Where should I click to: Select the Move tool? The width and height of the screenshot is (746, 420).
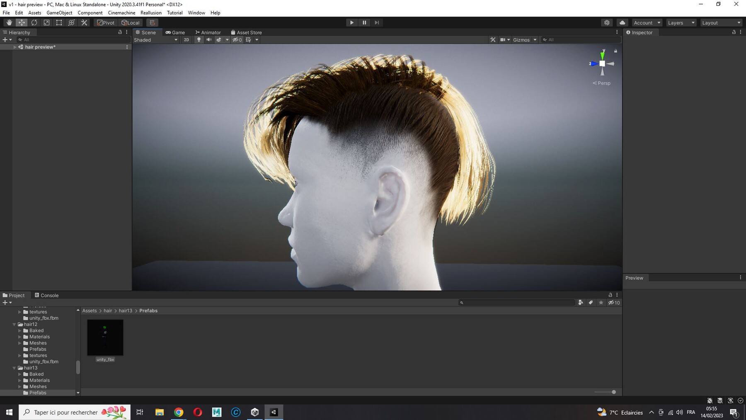coord(22,23)
